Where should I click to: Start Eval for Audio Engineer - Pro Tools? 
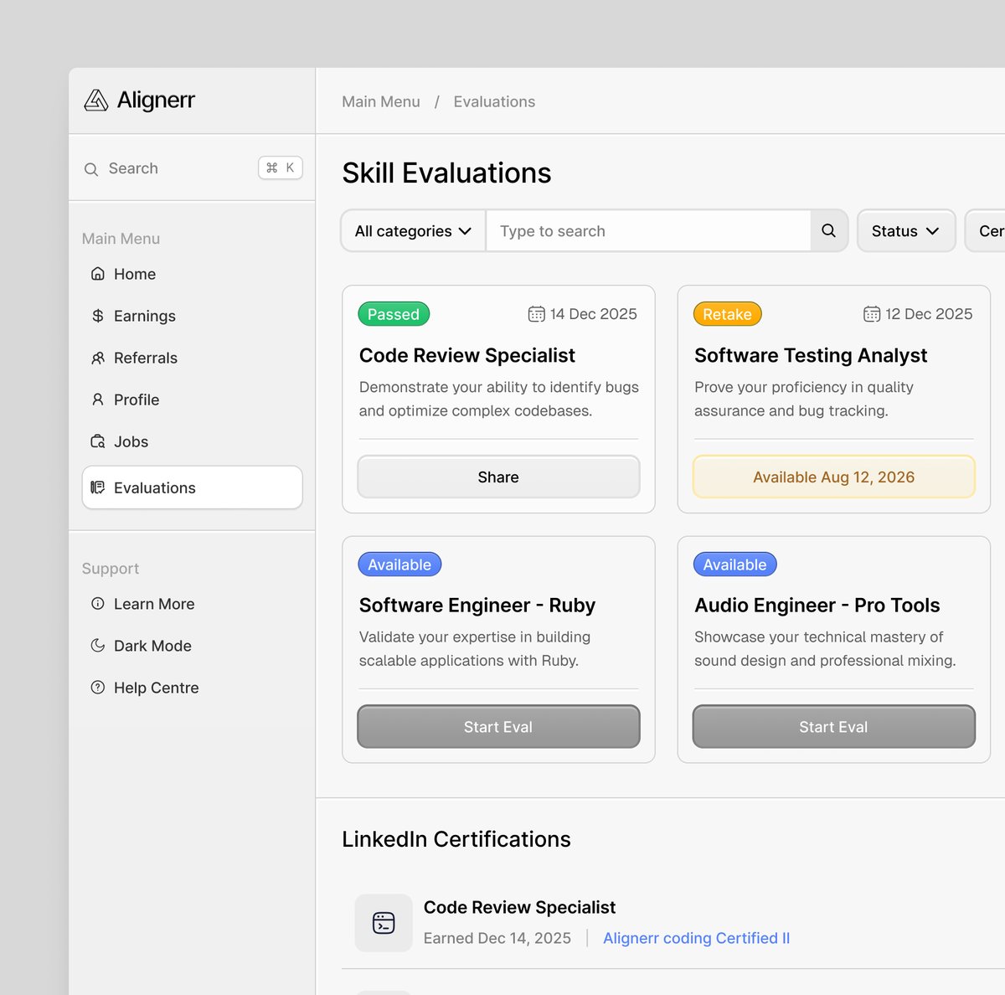[x=833, y=726]
